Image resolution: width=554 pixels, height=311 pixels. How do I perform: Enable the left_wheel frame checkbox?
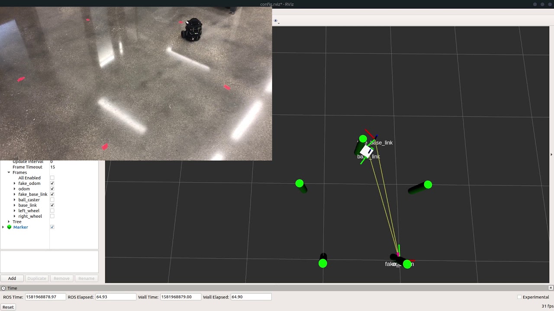52,211
